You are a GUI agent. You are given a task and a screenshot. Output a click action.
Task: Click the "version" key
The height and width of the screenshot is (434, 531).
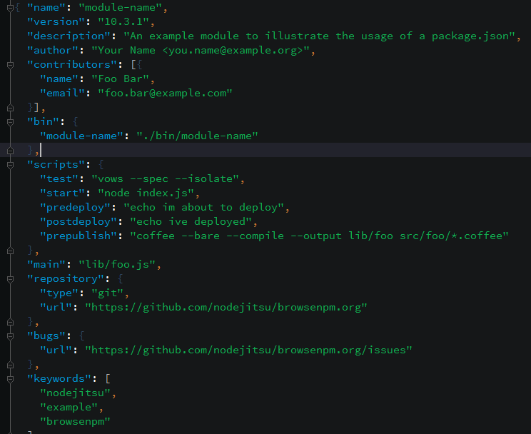(x=56, y=22)
